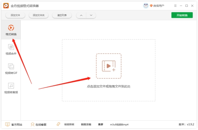The width and height of the screenshot is (198, 130).
Task: Click the 版本 v3.9.2 version text
Action: coord(187,124)
